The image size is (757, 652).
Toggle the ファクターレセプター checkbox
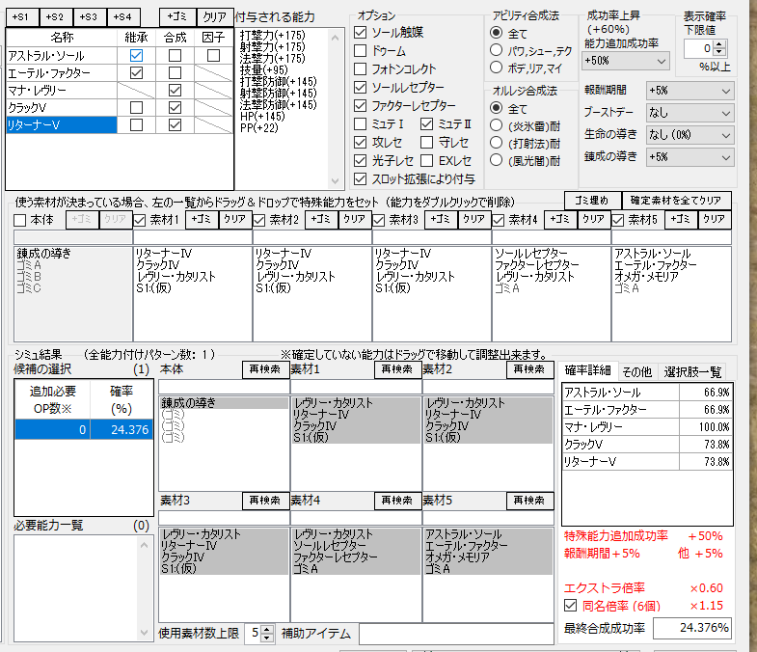360,106
